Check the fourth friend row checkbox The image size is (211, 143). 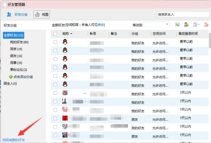(x=55, y=67)
